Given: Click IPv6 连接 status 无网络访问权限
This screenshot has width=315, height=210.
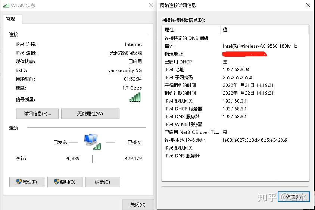Looking at the screenshot, I should click(126, 53).
